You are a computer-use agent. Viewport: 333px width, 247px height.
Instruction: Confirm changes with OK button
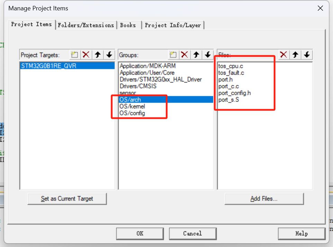pos(140,234)
